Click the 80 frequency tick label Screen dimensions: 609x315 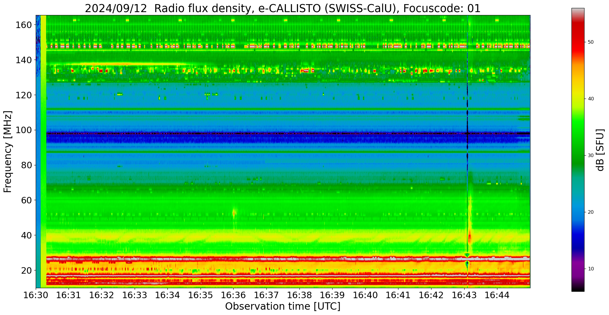pos(27,165)
